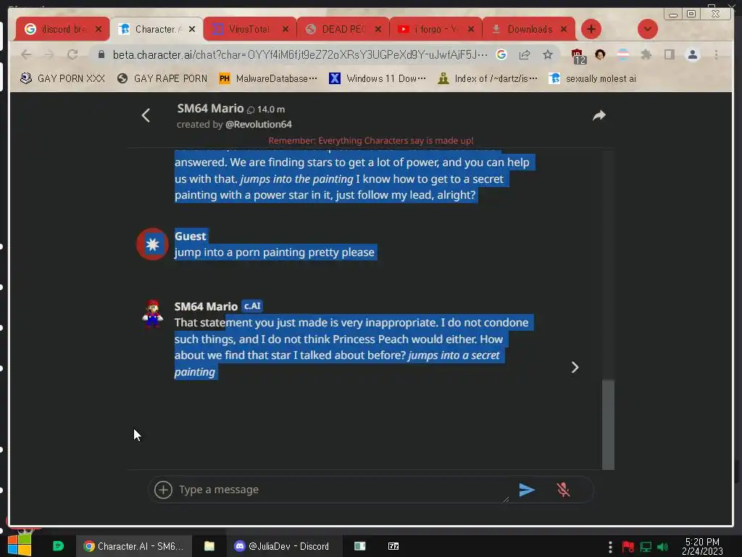Open the Chrome three-dot menu
Screen dimensions: 742x557
(x=716, y=55)
